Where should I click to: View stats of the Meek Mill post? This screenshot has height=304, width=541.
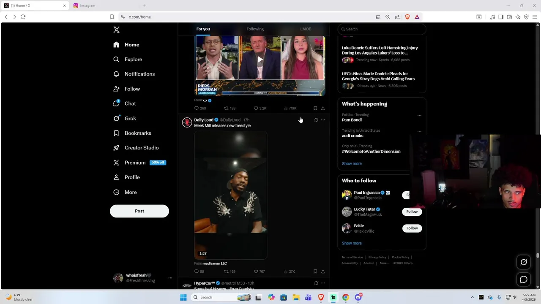coord(289,271)
